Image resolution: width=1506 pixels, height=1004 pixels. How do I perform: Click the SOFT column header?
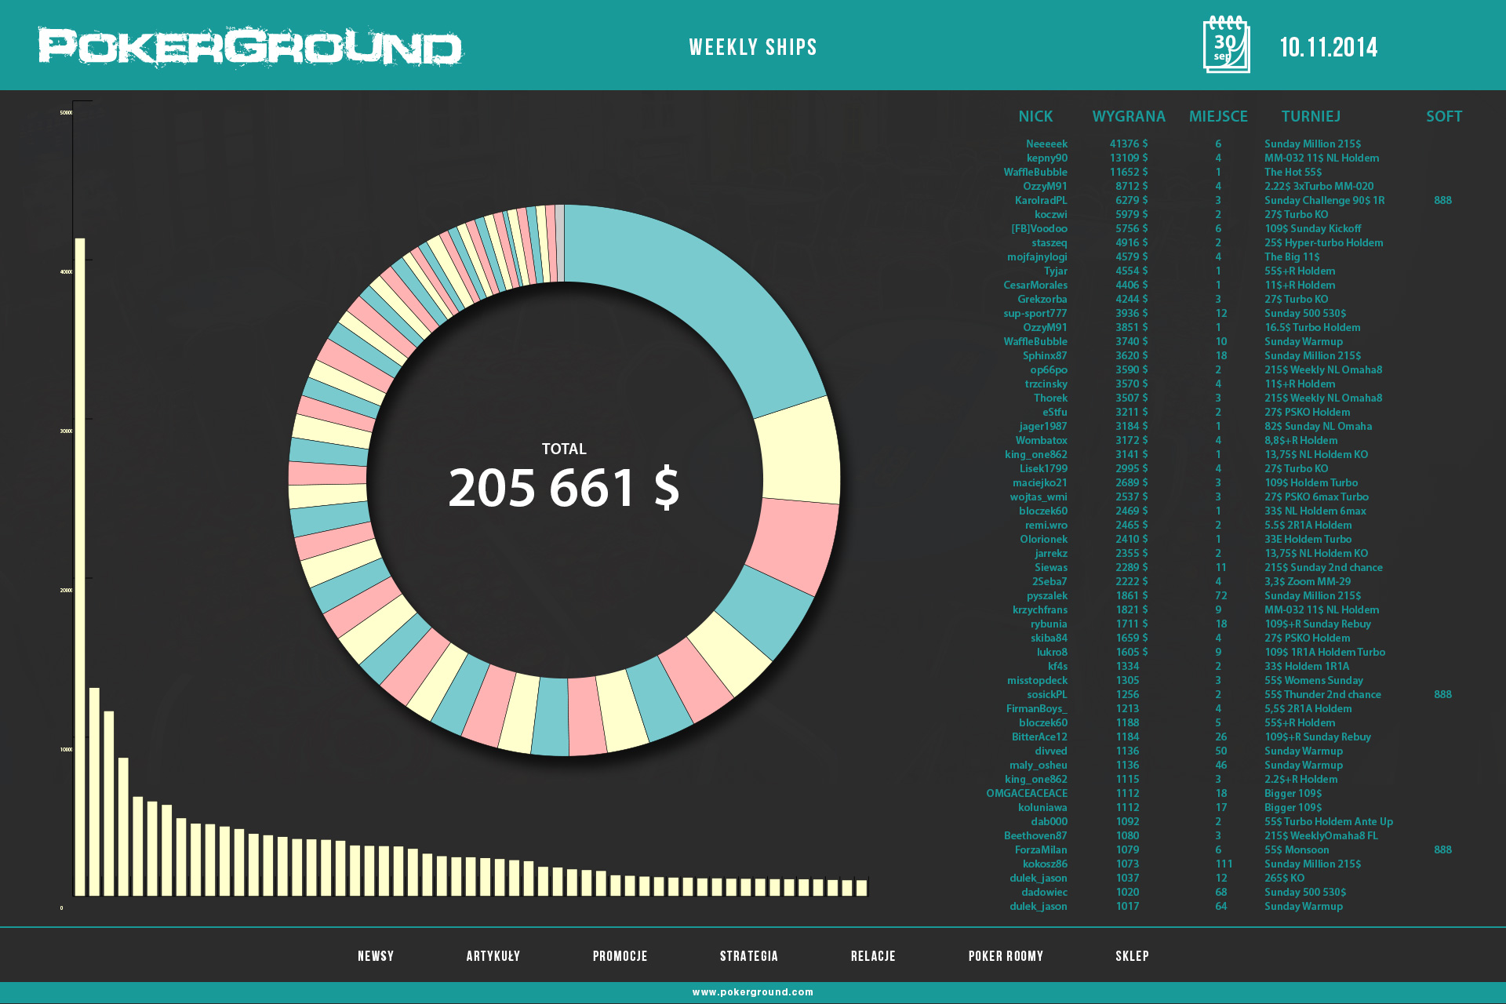pyautogui.click(x=1443, y=117)
